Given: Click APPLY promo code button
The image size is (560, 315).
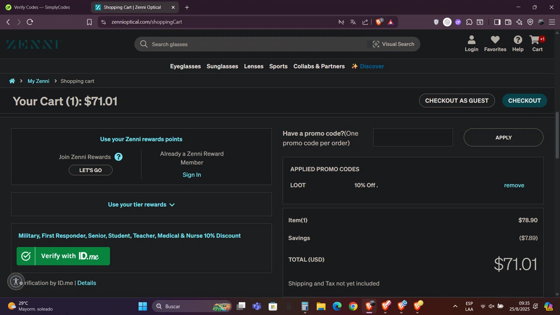Looking at the screenshot, I should [x=503, y=137].
